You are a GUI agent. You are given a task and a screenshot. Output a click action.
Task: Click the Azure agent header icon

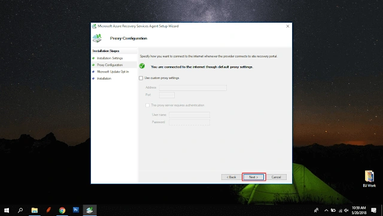[x=97, y=38]
